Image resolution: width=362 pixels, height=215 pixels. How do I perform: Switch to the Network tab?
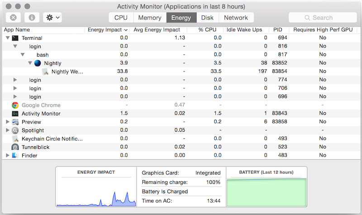pos(236,18)
